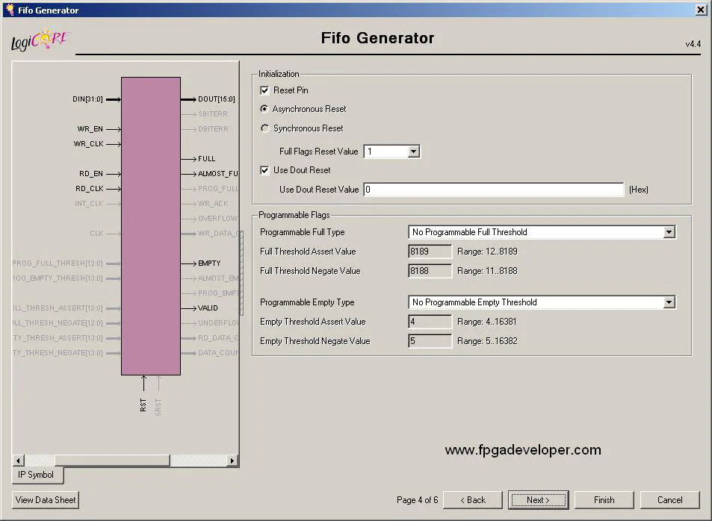Select the Synchronous Reset radio button
This screenshot has height=521, width=712.
point(264,128)
